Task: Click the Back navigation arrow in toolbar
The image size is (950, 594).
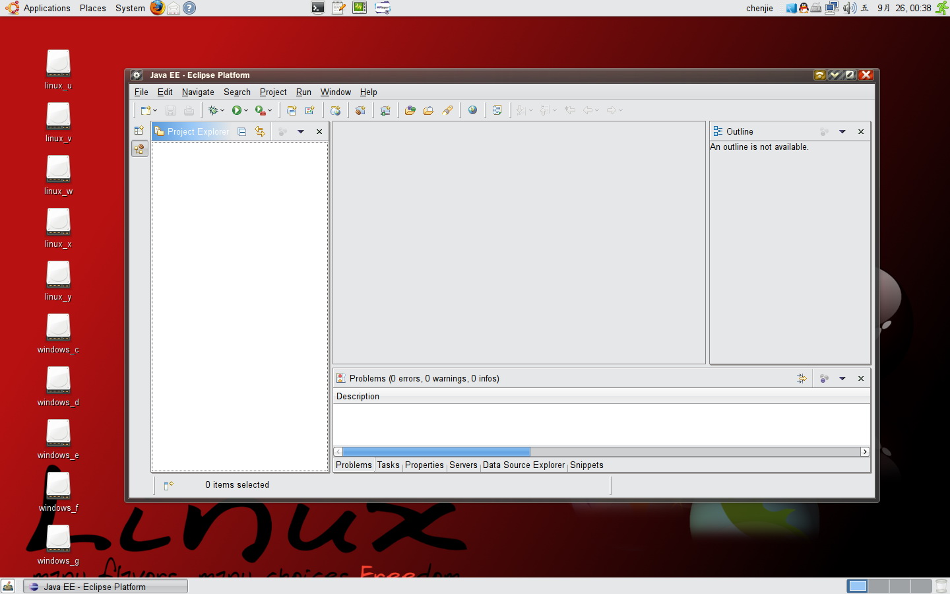Action: pyautogui.click(x=587, y=110)
